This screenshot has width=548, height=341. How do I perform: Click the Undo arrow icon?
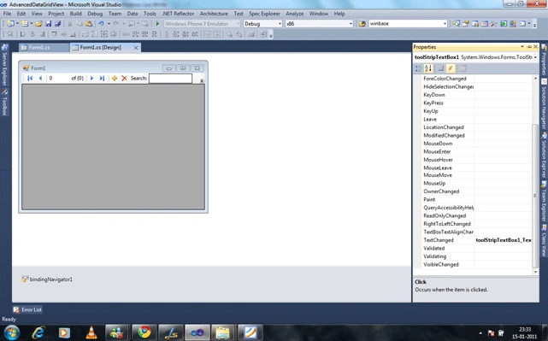[101, 24]
